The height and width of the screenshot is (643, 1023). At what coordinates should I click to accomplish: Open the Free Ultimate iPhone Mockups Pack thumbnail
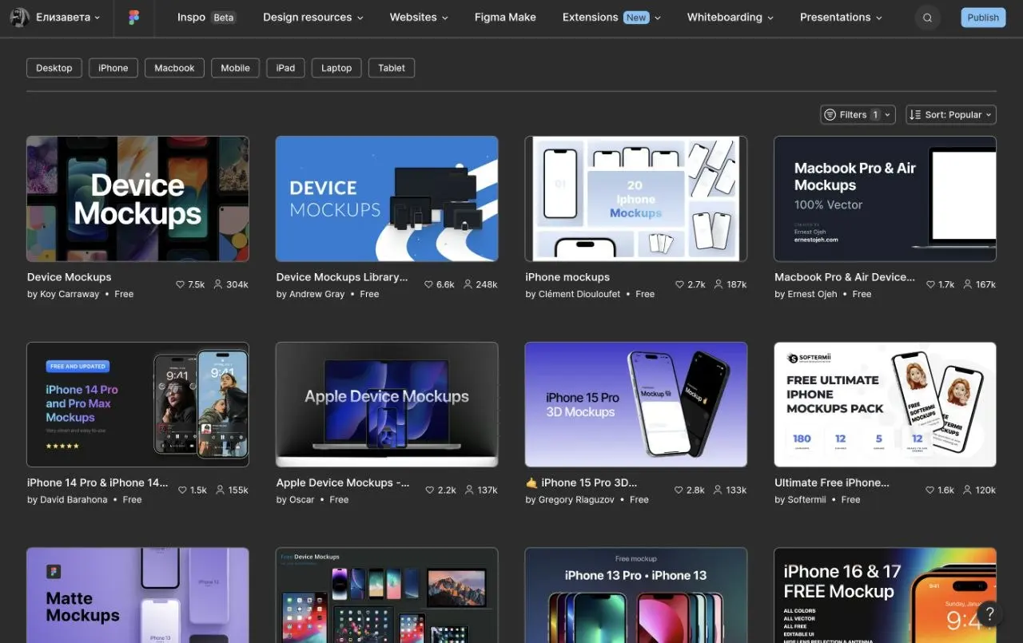pyautogui.click(x=886, y=405)
